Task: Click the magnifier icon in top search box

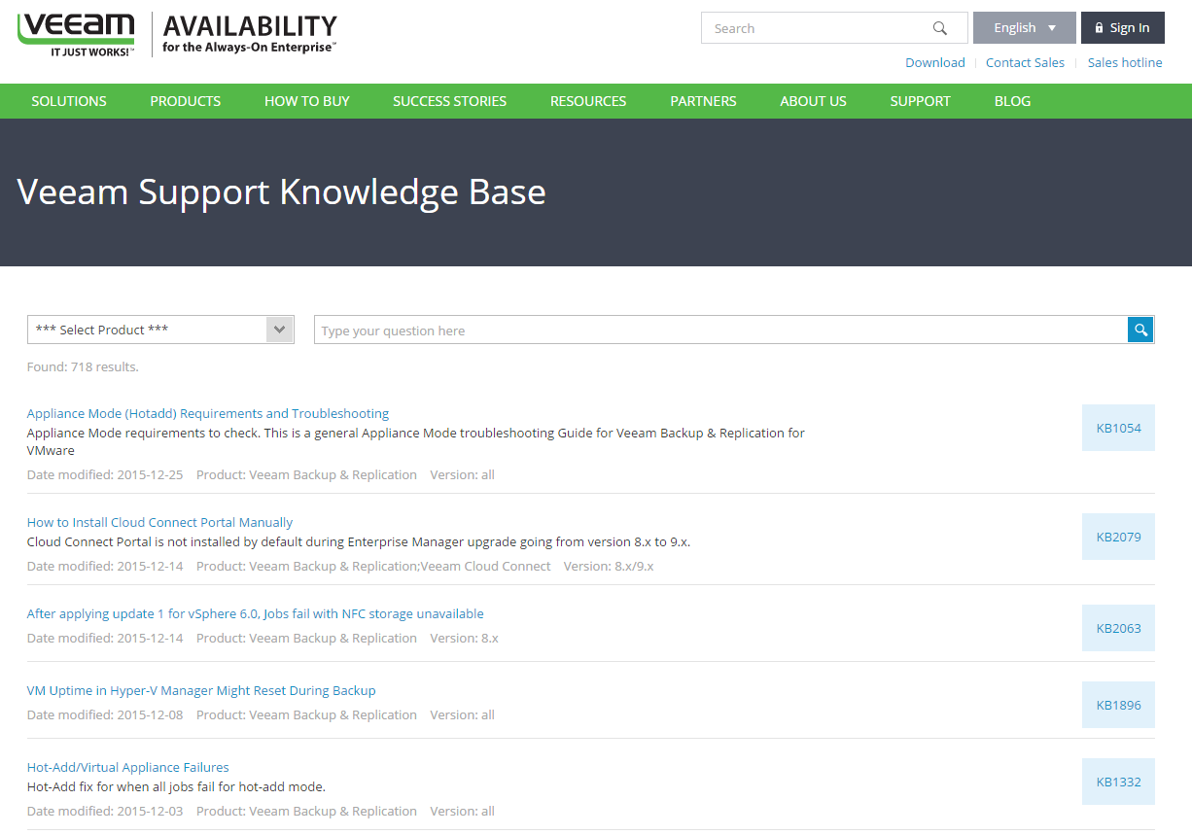Action: [940, 28]
